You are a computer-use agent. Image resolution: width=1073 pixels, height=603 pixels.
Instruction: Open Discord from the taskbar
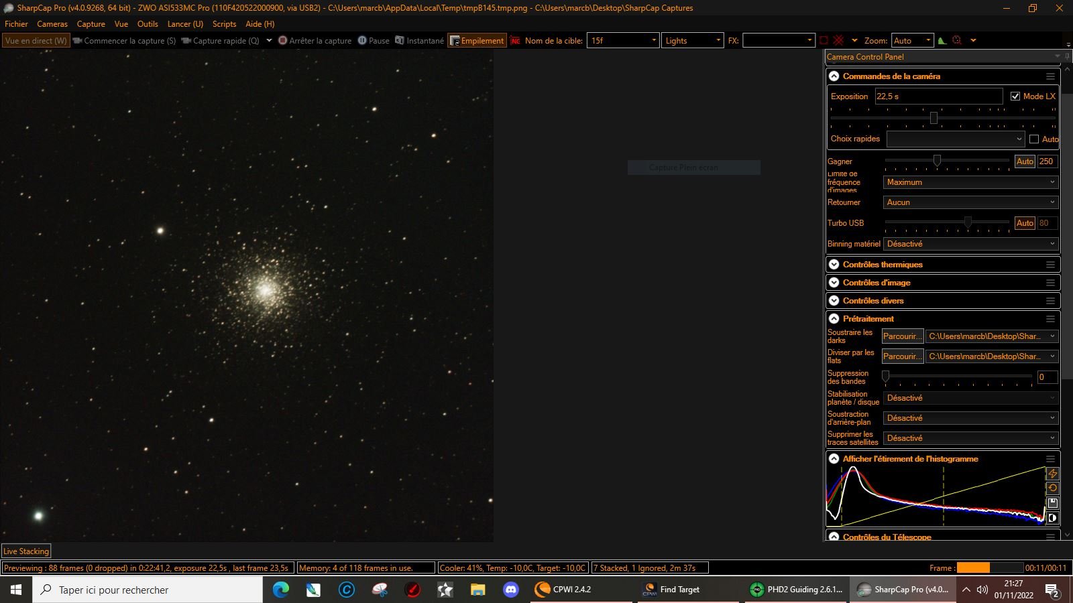pos(511,590)
